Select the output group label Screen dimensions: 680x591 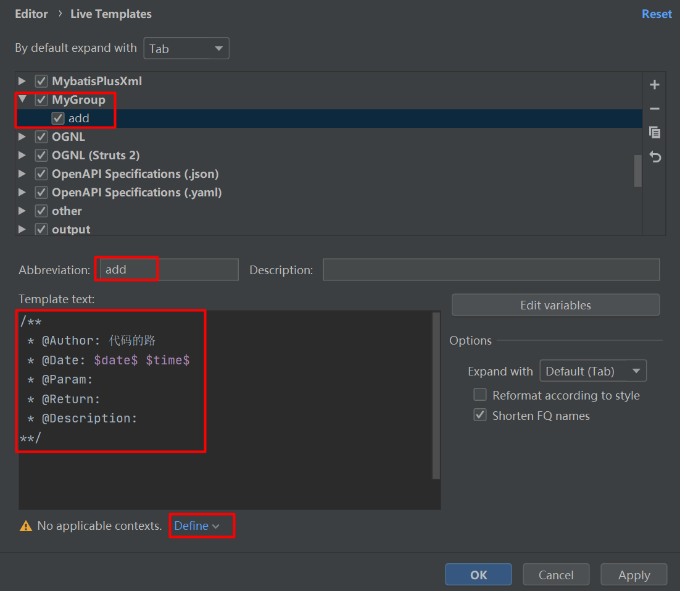tap(71, 229)
